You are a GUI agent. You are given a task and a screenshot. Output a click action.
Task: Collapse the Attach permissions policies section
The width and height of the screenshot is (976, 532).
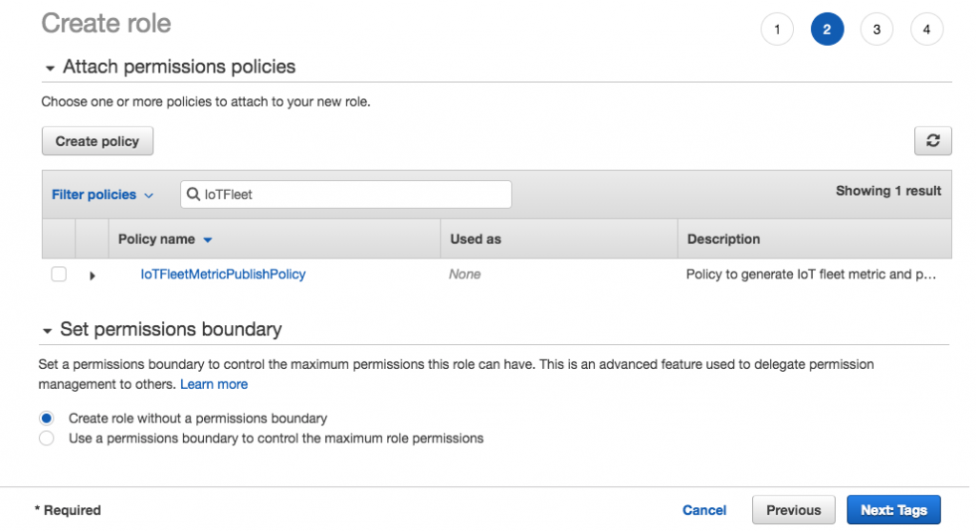click(50, 68)
